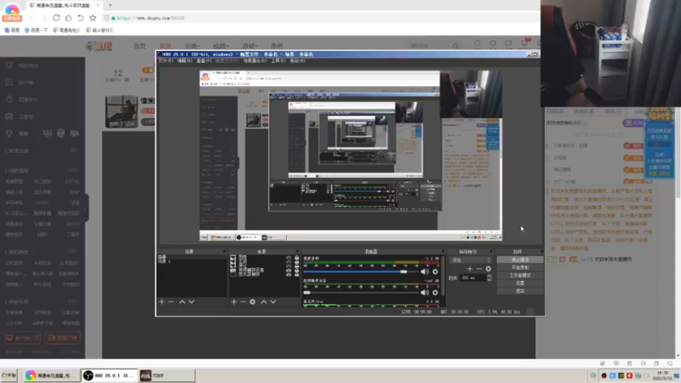Remove the selected source with the minus icon
The image size is (681, 383).
point(243,302)
